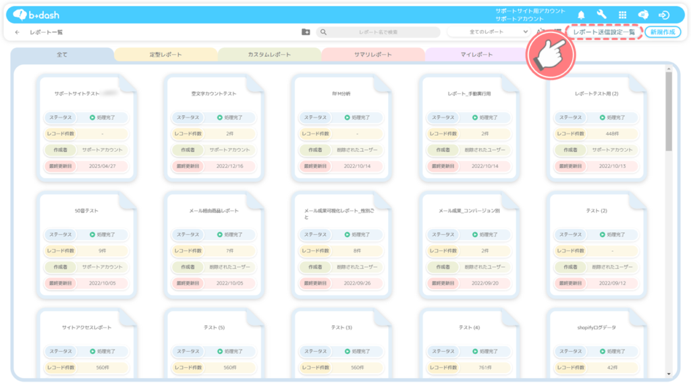
Task: Switch to the マイレポート tab
Action: 476,55
